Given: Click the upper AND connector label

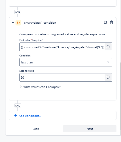Looking at the screenshot, I should pyautogui.click(x=18, y=12).
